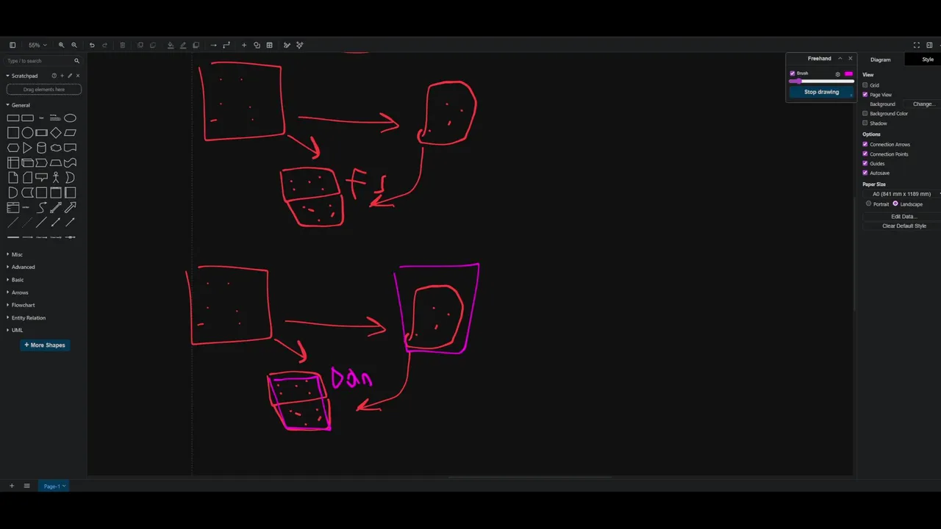Select the ellipse shape in General

point(70,118)
